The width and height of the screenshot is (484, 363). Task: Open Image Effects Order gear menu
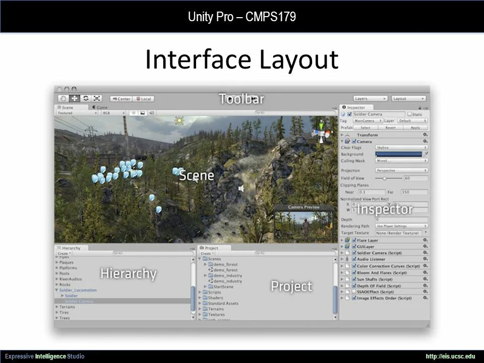click(425, 298)
